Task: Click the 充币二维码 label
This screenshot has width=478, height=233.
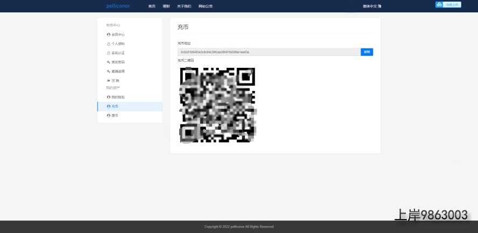Action: pos(186,60)
